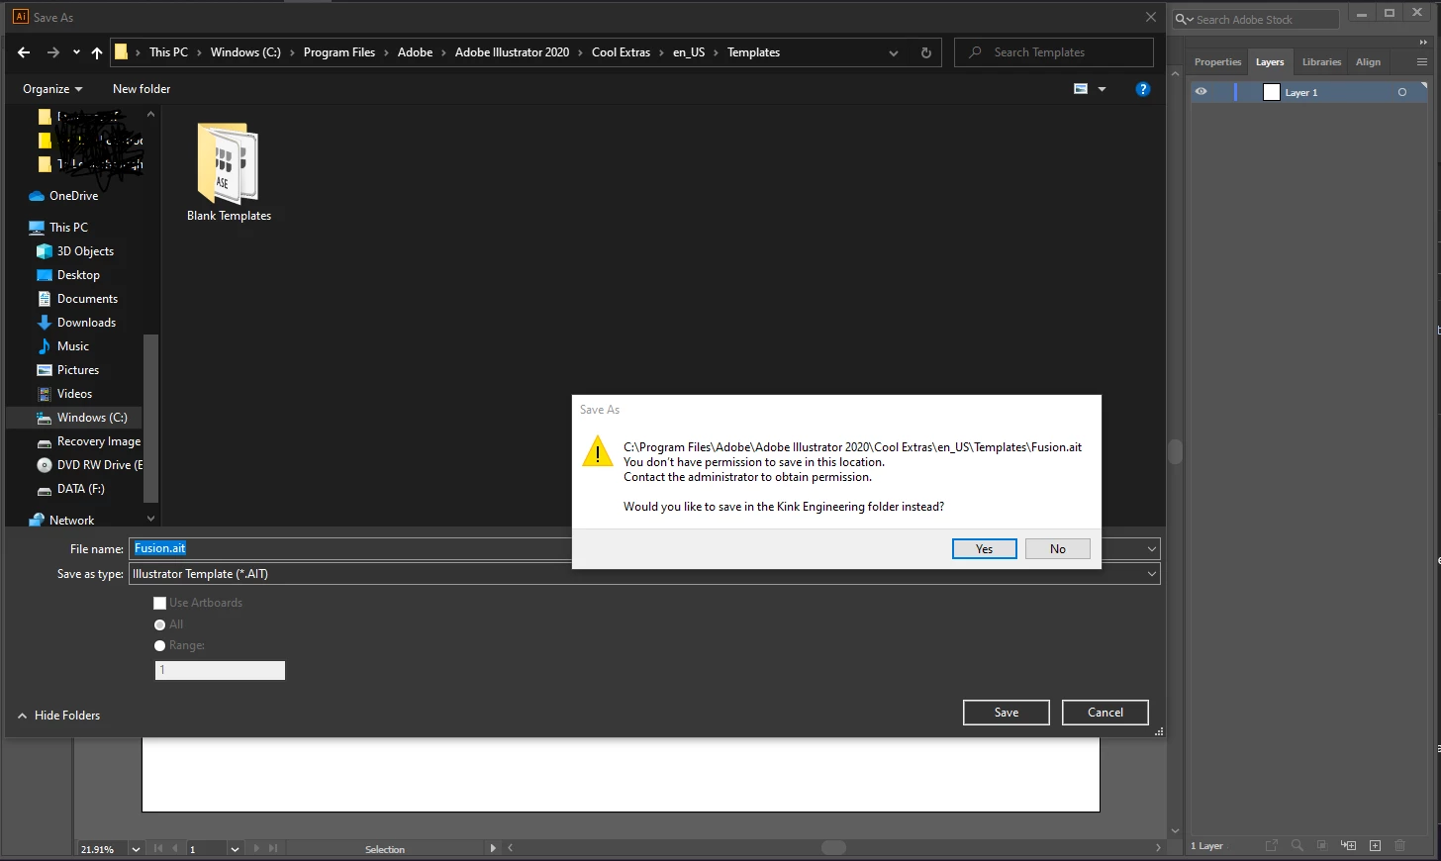Screen dimensions: 1441x861
Task: Go forward with the forward arrow
Action: 53,52
